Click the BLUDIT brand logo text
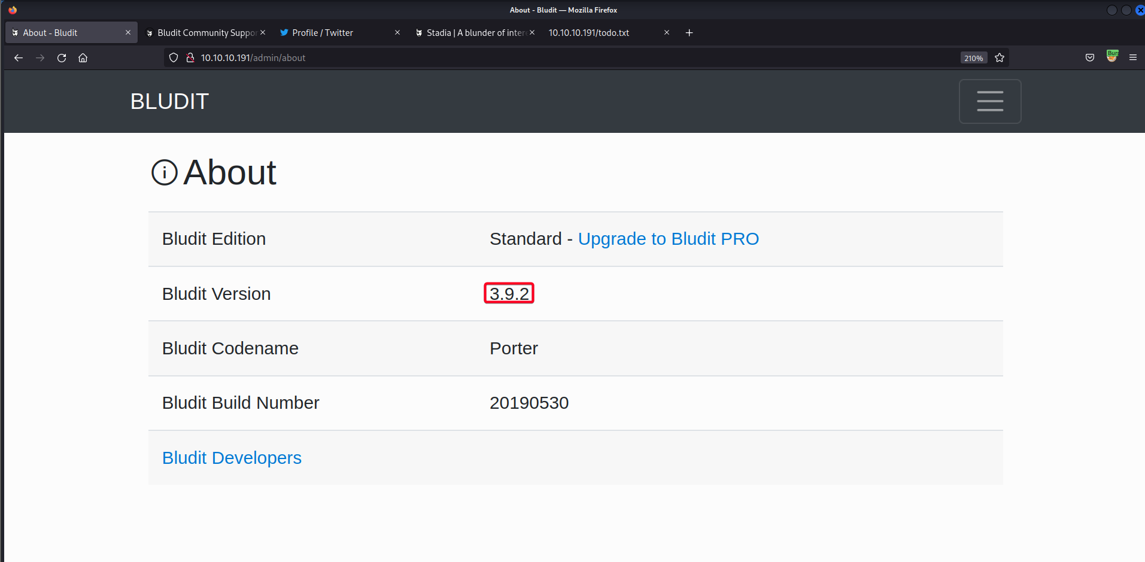This screenshot has height=562, width=1145. [169, 102]
